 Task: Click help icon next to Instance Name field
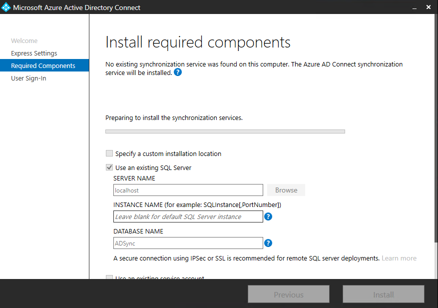(x=268, y=216)
